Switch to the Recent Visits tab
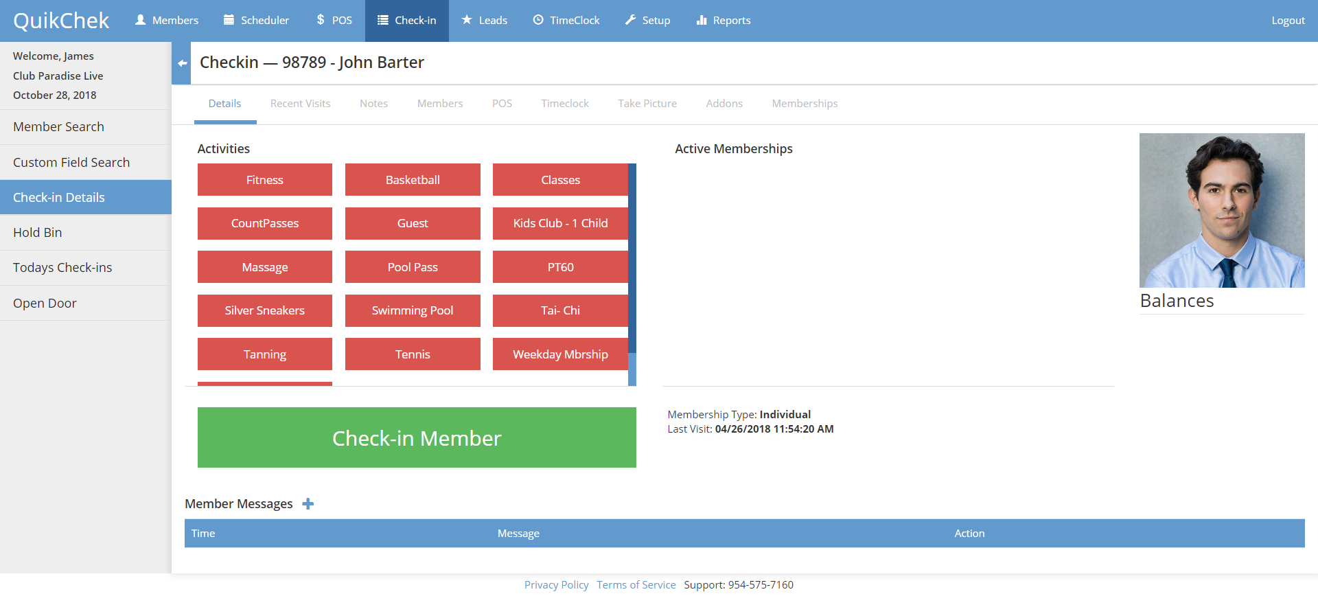Viewport: 1318px width, 605px height. [300, 104]
